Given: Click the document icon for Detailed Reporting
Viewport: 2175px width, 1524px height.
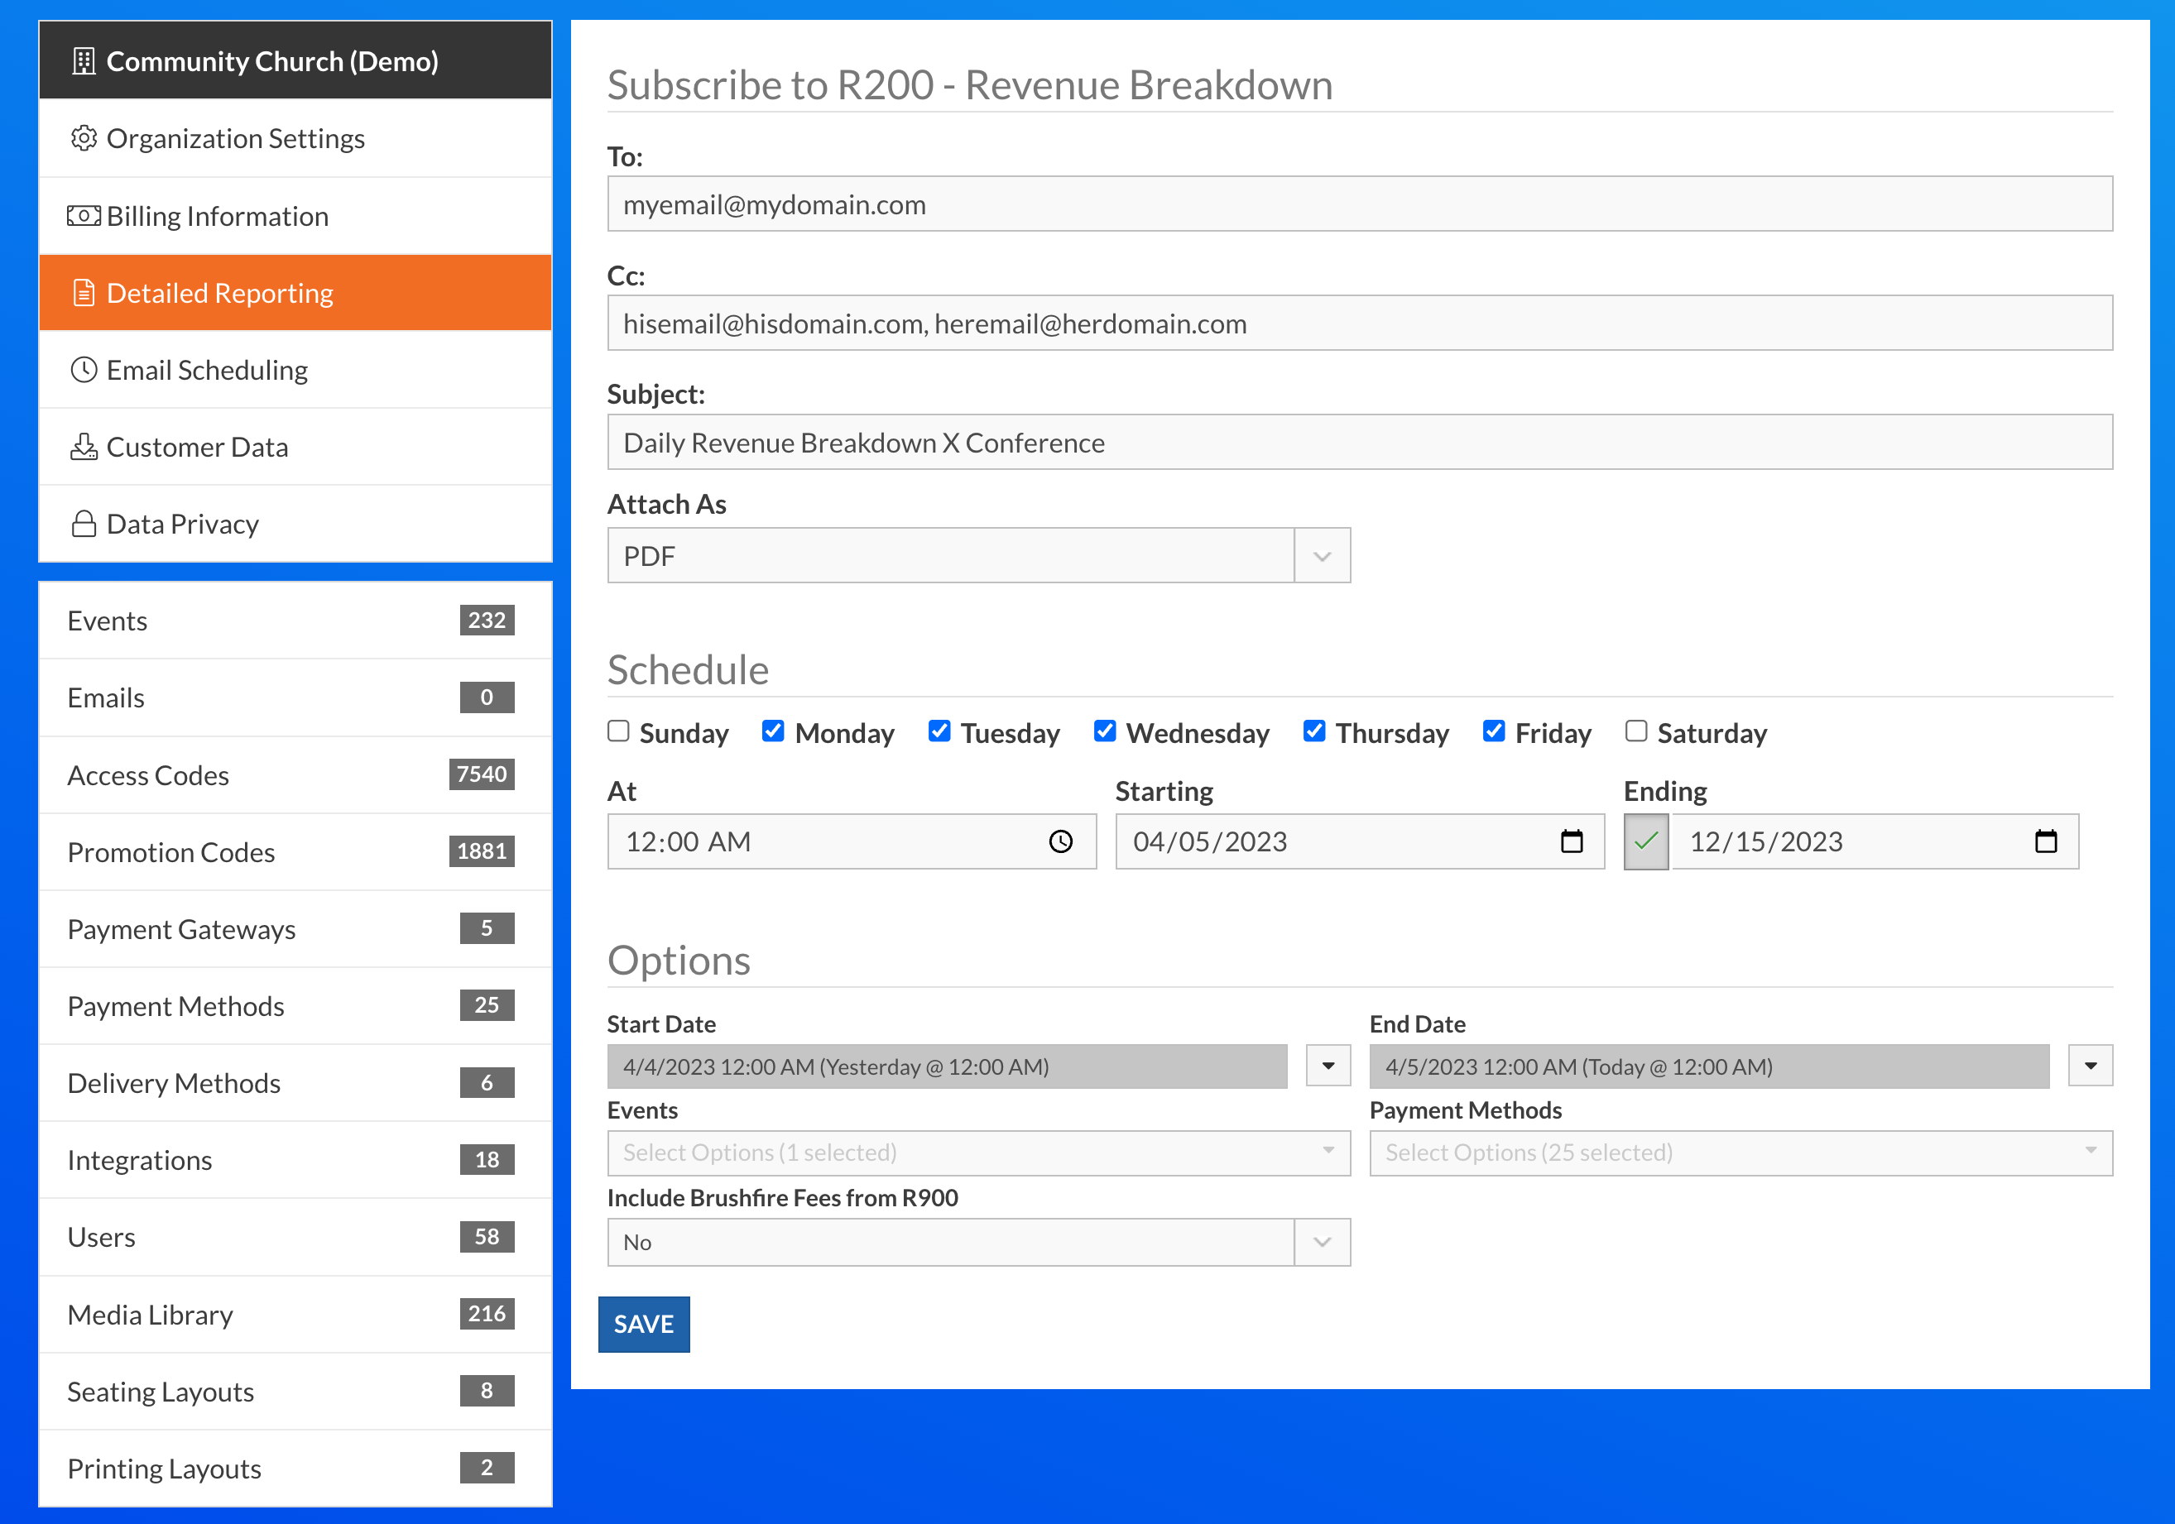Looking at the screenshot, I should (84, 293).
